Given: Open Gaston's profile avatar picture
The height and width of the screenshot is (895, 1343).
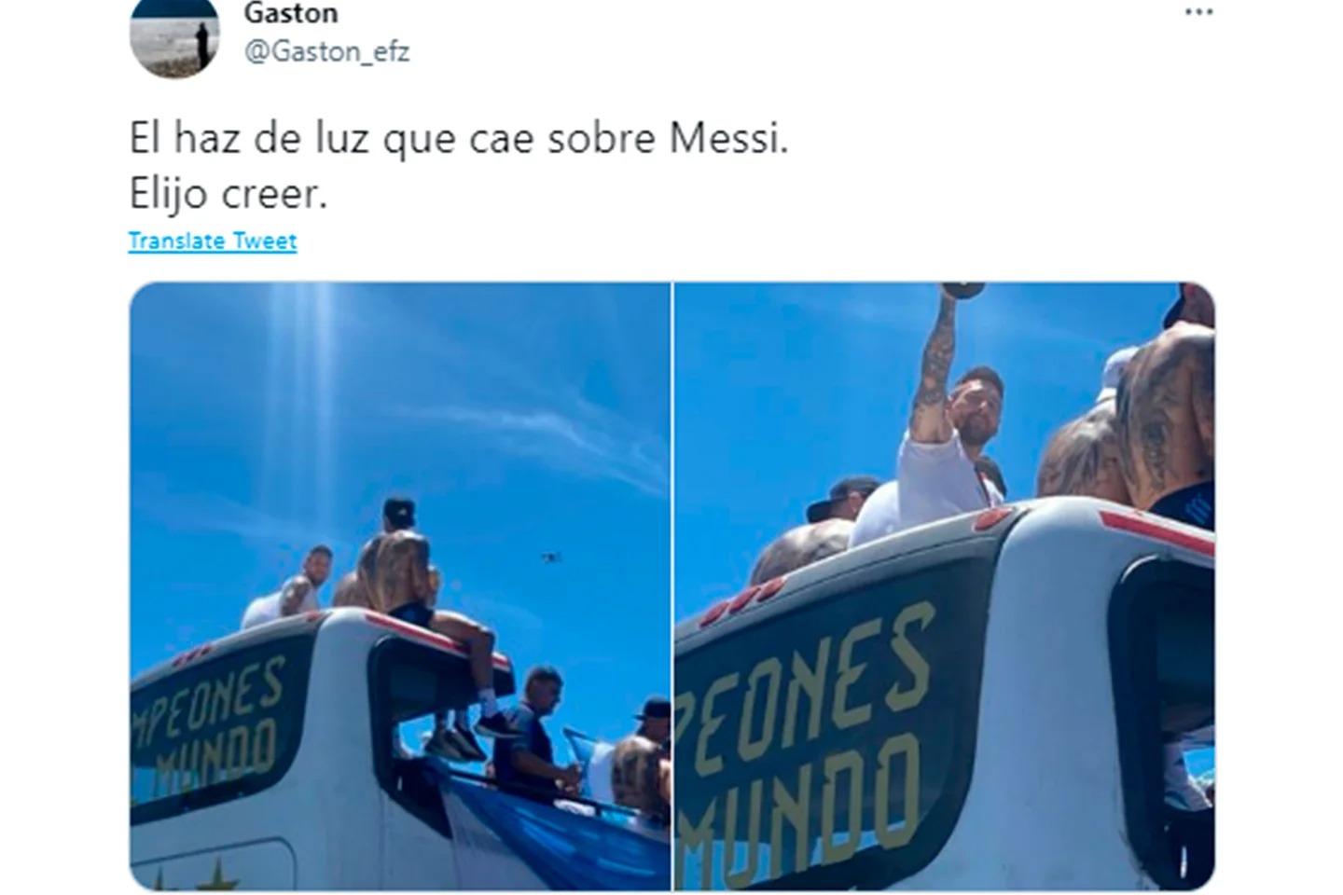Looking at the screenshot, I should 174,34.
